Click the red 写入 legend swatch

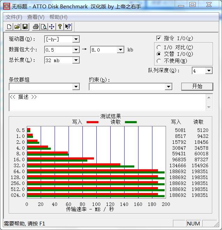pos(93,122)
